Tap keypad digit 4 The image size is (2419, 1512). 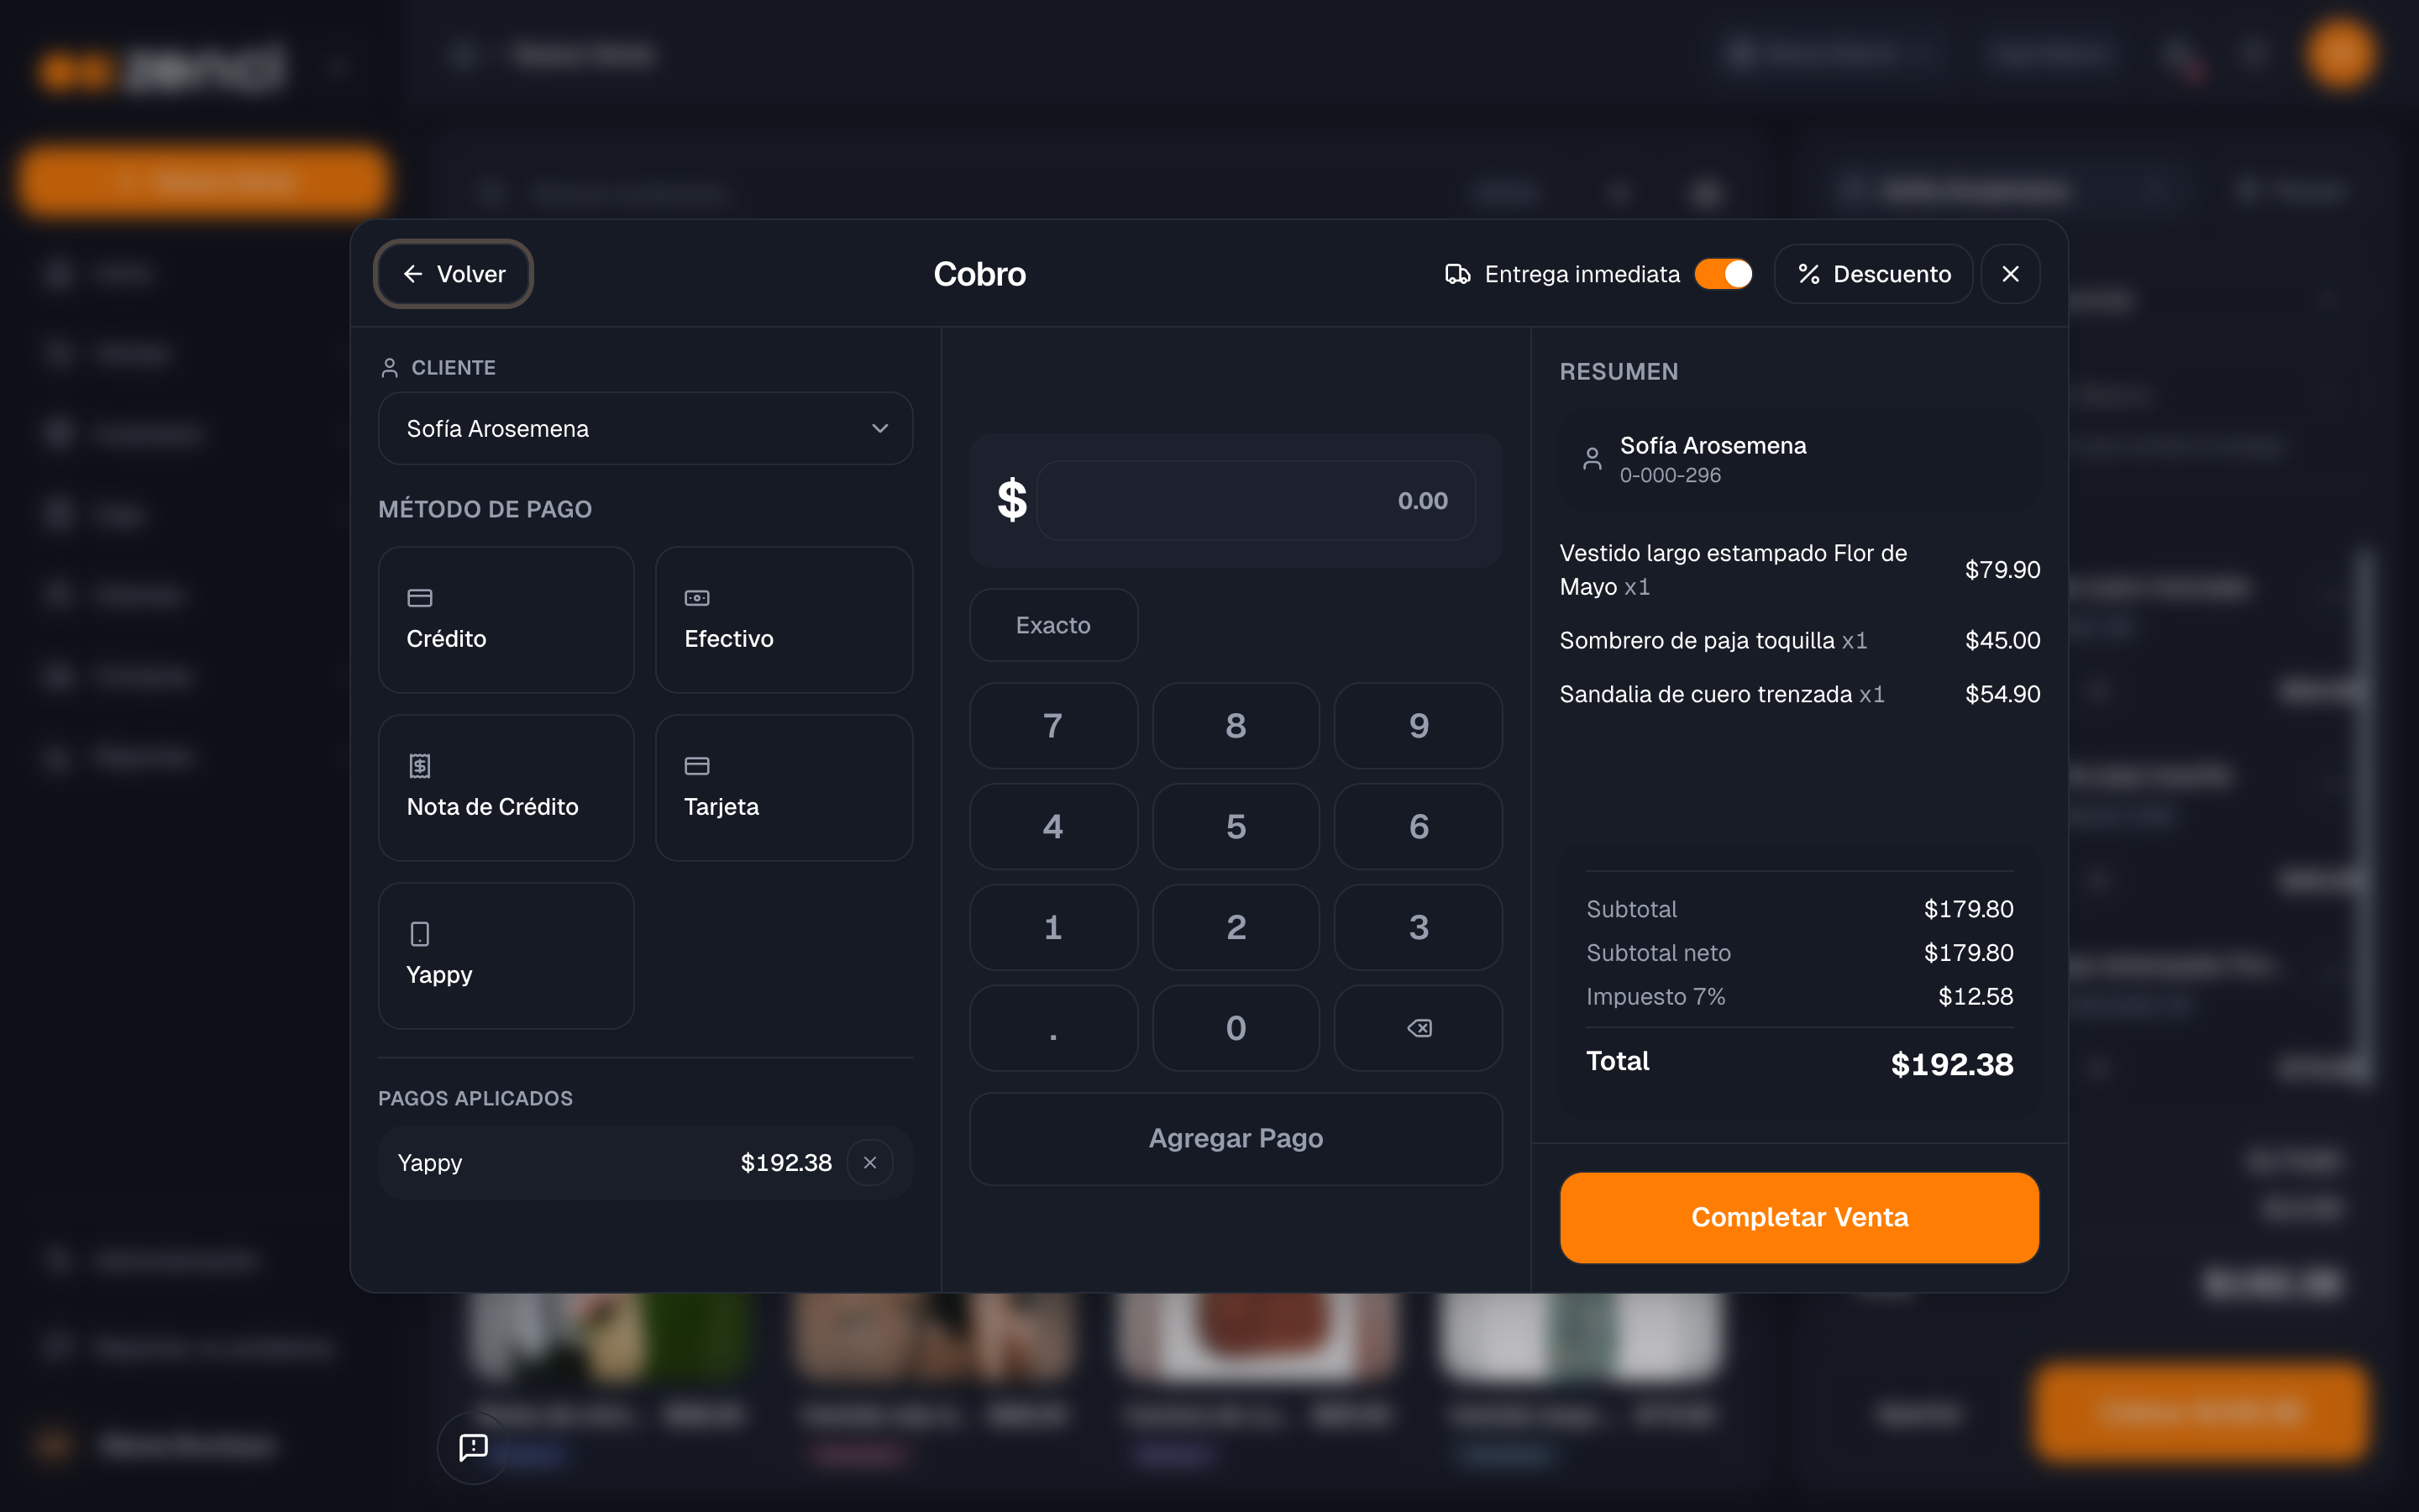coord(1052,827)
